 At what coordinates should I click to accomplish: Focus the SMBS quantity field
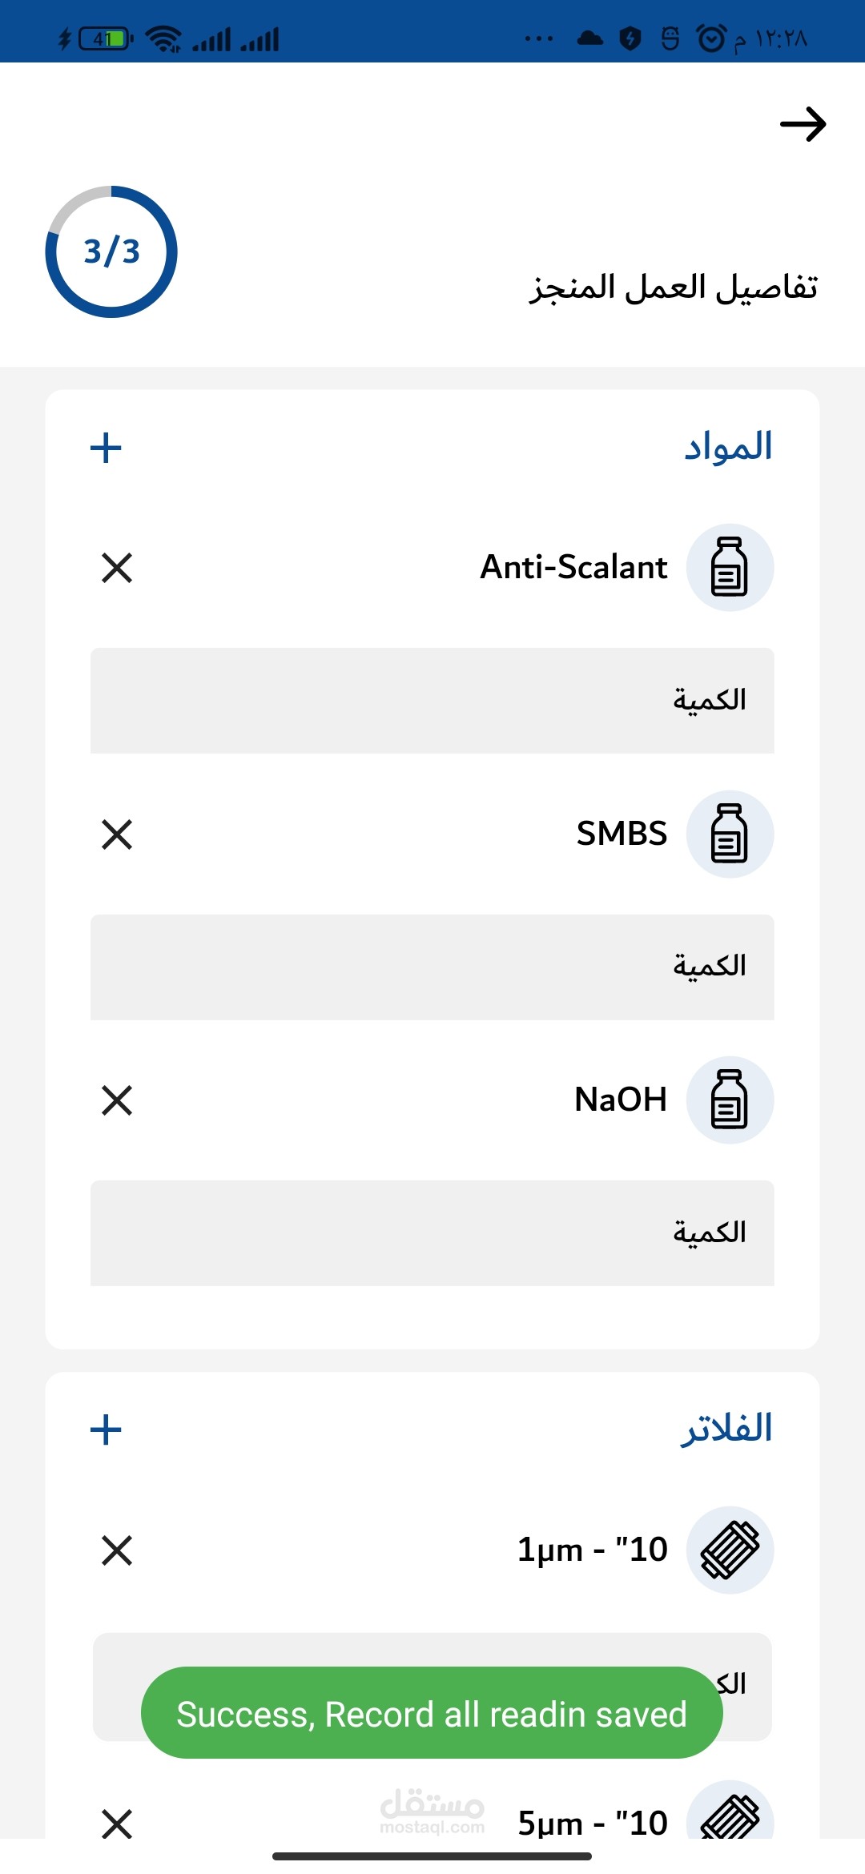tap(432, 967)
